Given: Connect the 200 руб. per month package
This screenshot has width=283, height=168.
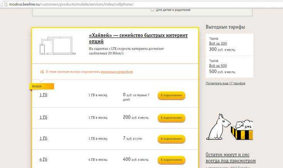Looking at the screenshot, I should point(171,118).
